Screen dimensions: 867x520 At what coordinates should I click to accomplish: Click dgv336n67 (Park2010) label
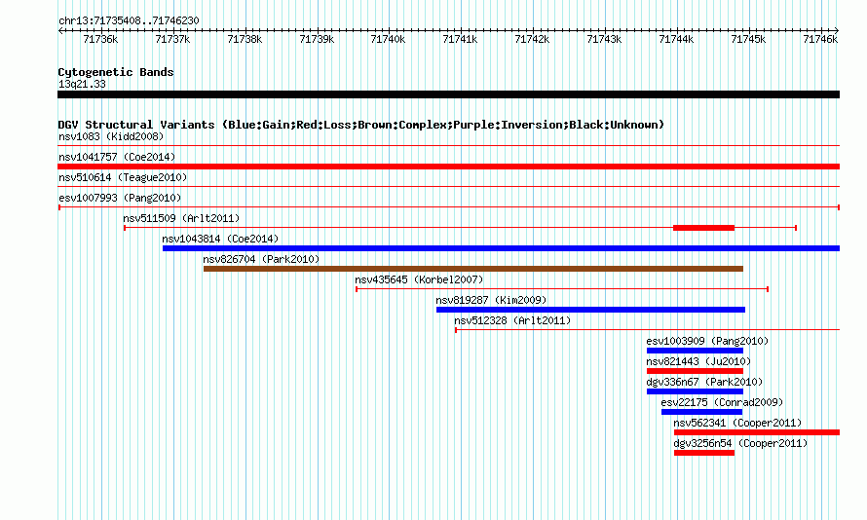704,382
